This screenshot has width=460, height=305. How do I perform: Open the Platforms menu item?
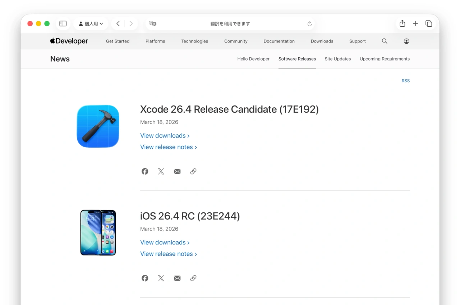(x=155, y=41)
